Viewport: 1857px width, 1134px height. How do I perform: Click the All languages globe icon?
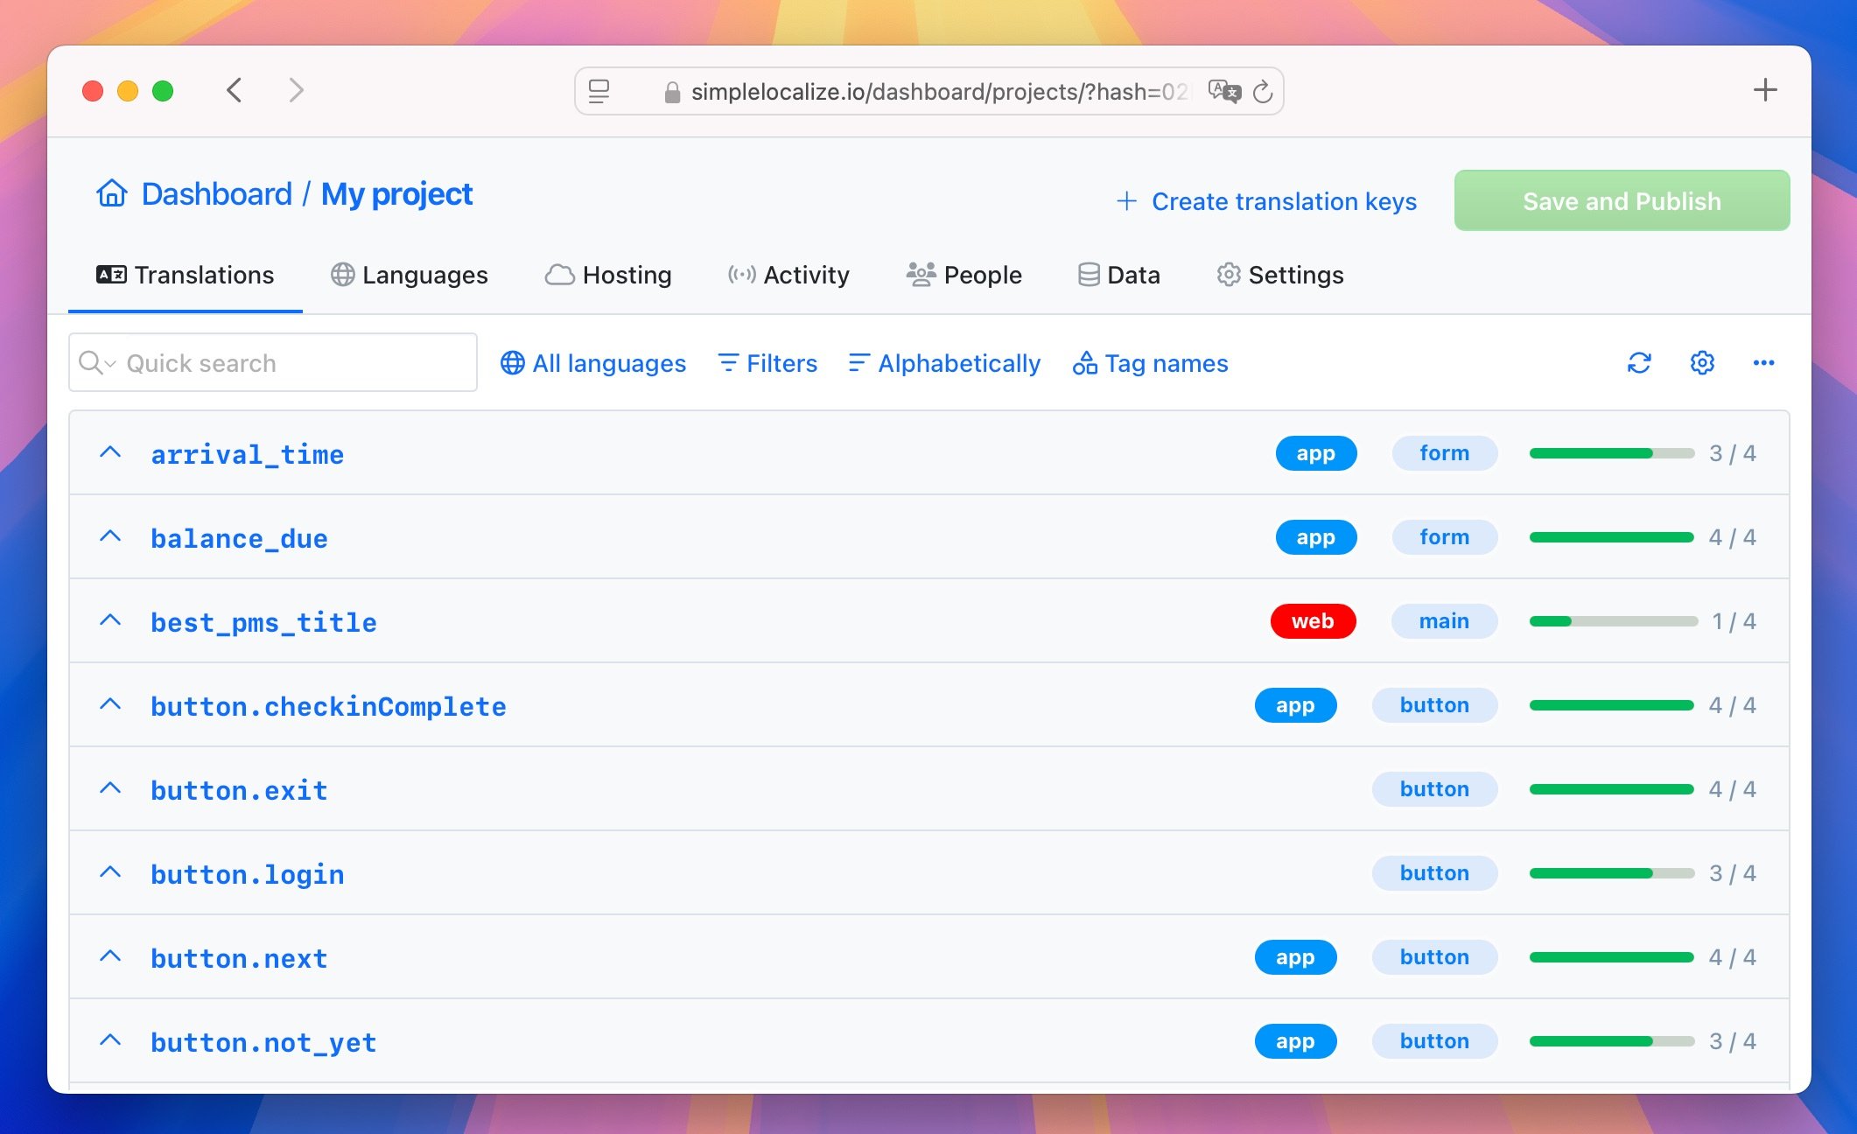coord(512,362)
